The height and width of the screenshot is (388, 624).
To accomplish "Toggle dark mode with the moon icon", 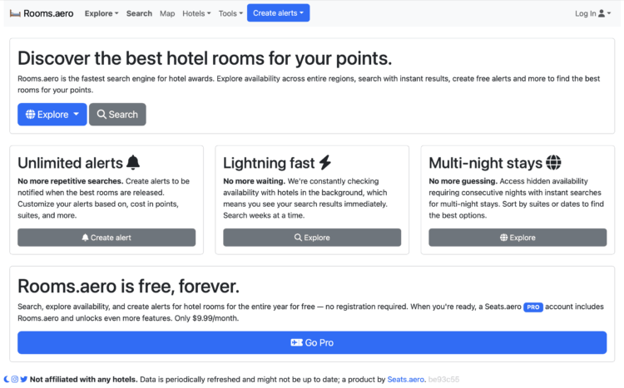I will 7,380.
